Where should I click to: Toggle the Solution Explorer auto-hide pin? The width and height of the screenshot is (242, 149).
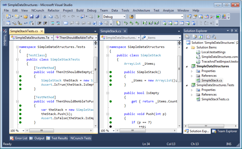point(232,31)
